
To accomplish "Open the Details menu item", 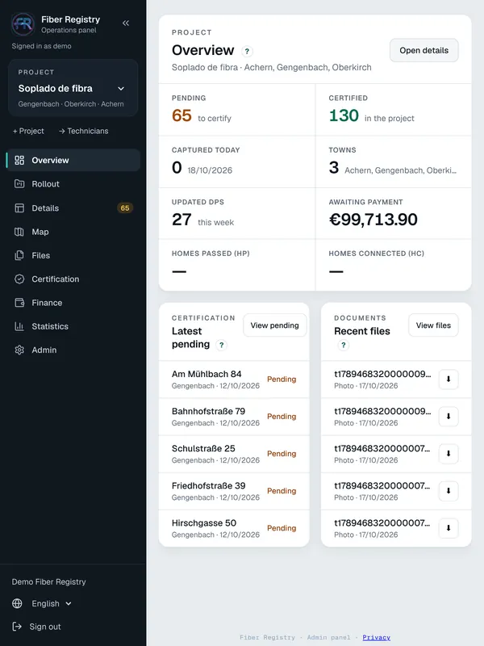I will (x=73, y=208).
